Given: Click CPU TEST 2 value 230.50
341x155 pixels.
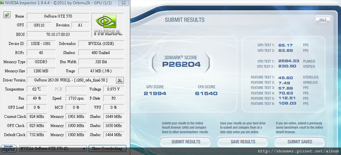Looking at the screenshot, I should [x=287, y=66].
